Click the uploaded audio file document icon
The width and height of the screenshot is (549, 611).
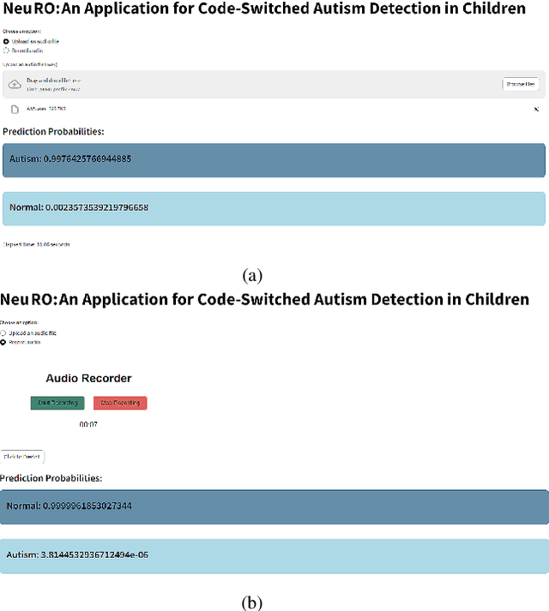click(15, 109)
